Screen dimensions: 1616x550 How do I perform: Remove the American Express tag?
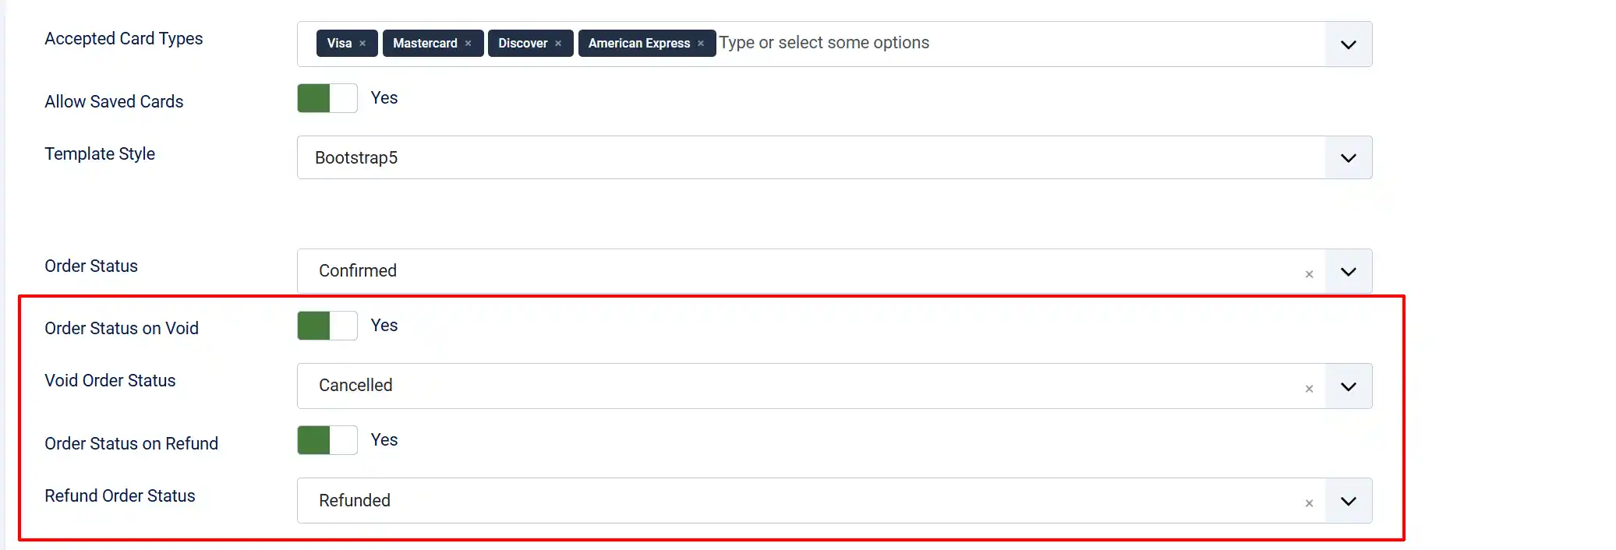(701, 44)
